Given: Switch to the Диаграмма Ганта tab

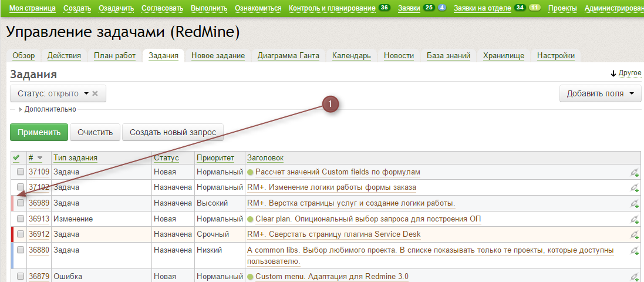Looking at the screenshot, I should [288, 55].
